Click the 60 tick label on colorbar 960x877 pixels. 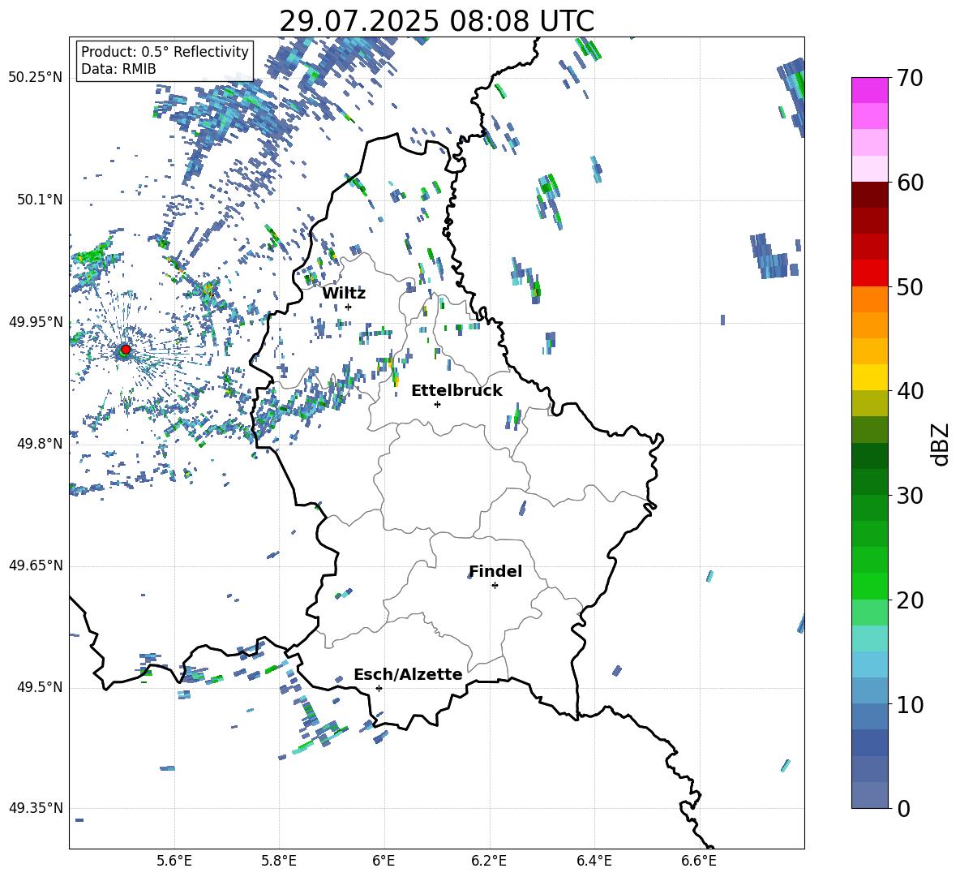pyautogui.click(x=910, y=183)
